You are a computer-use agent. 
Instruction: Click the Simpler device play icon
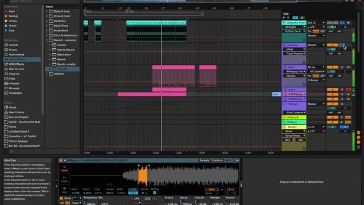pos(65,161)
